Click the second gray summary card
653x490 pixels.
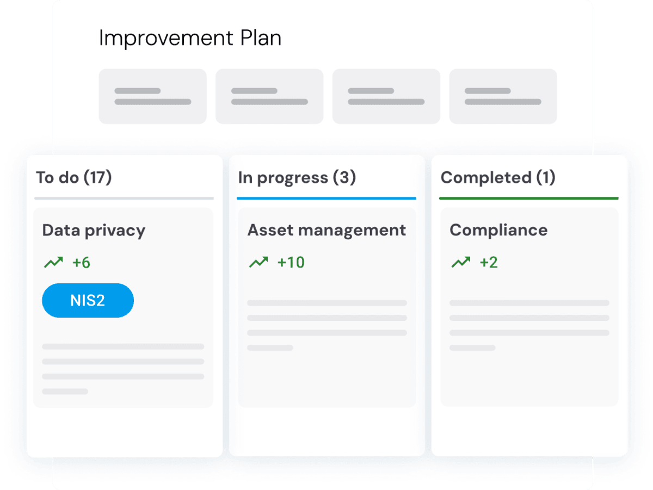coord(269,96)
